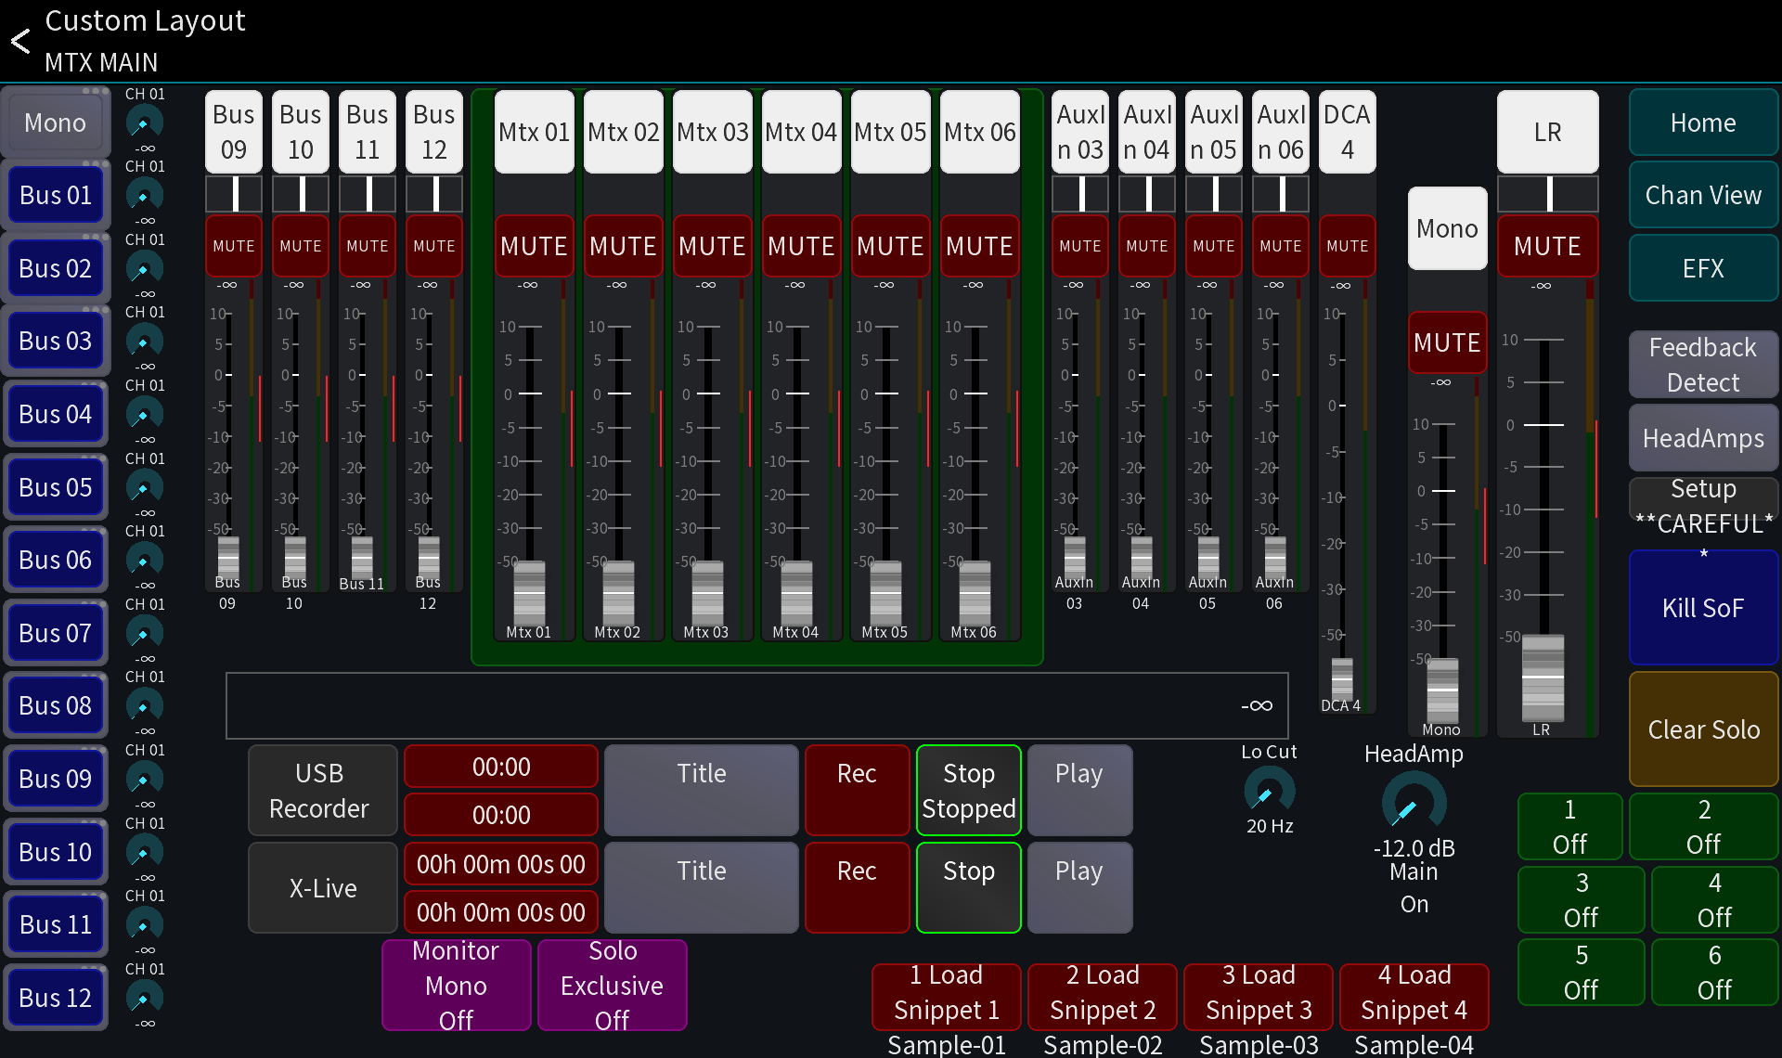Toggle Monitor Mono Off
This screenshot has height=1058, width=1782.
[x=456, y=985]
